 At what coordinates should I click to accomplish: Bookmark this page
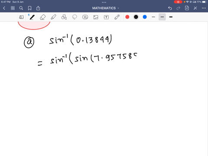tap(29, 8)
